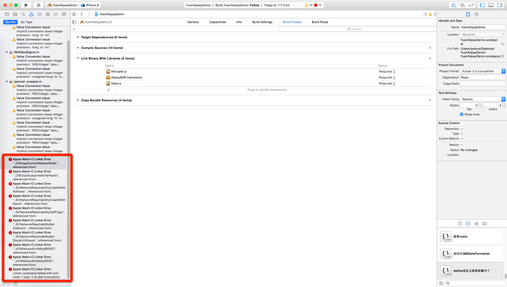Show the Version editor
This screenshot has height=287, width=507.
(471, 5)
